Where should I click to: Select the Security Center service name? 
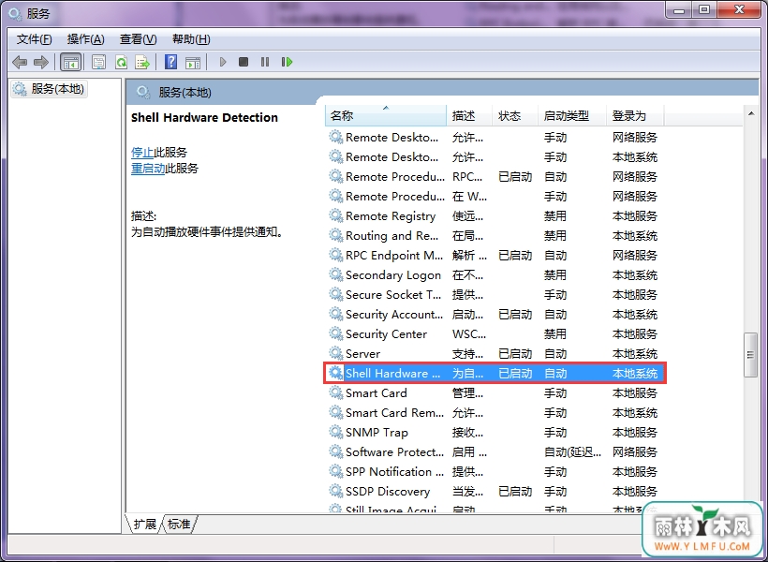[387, 334]
